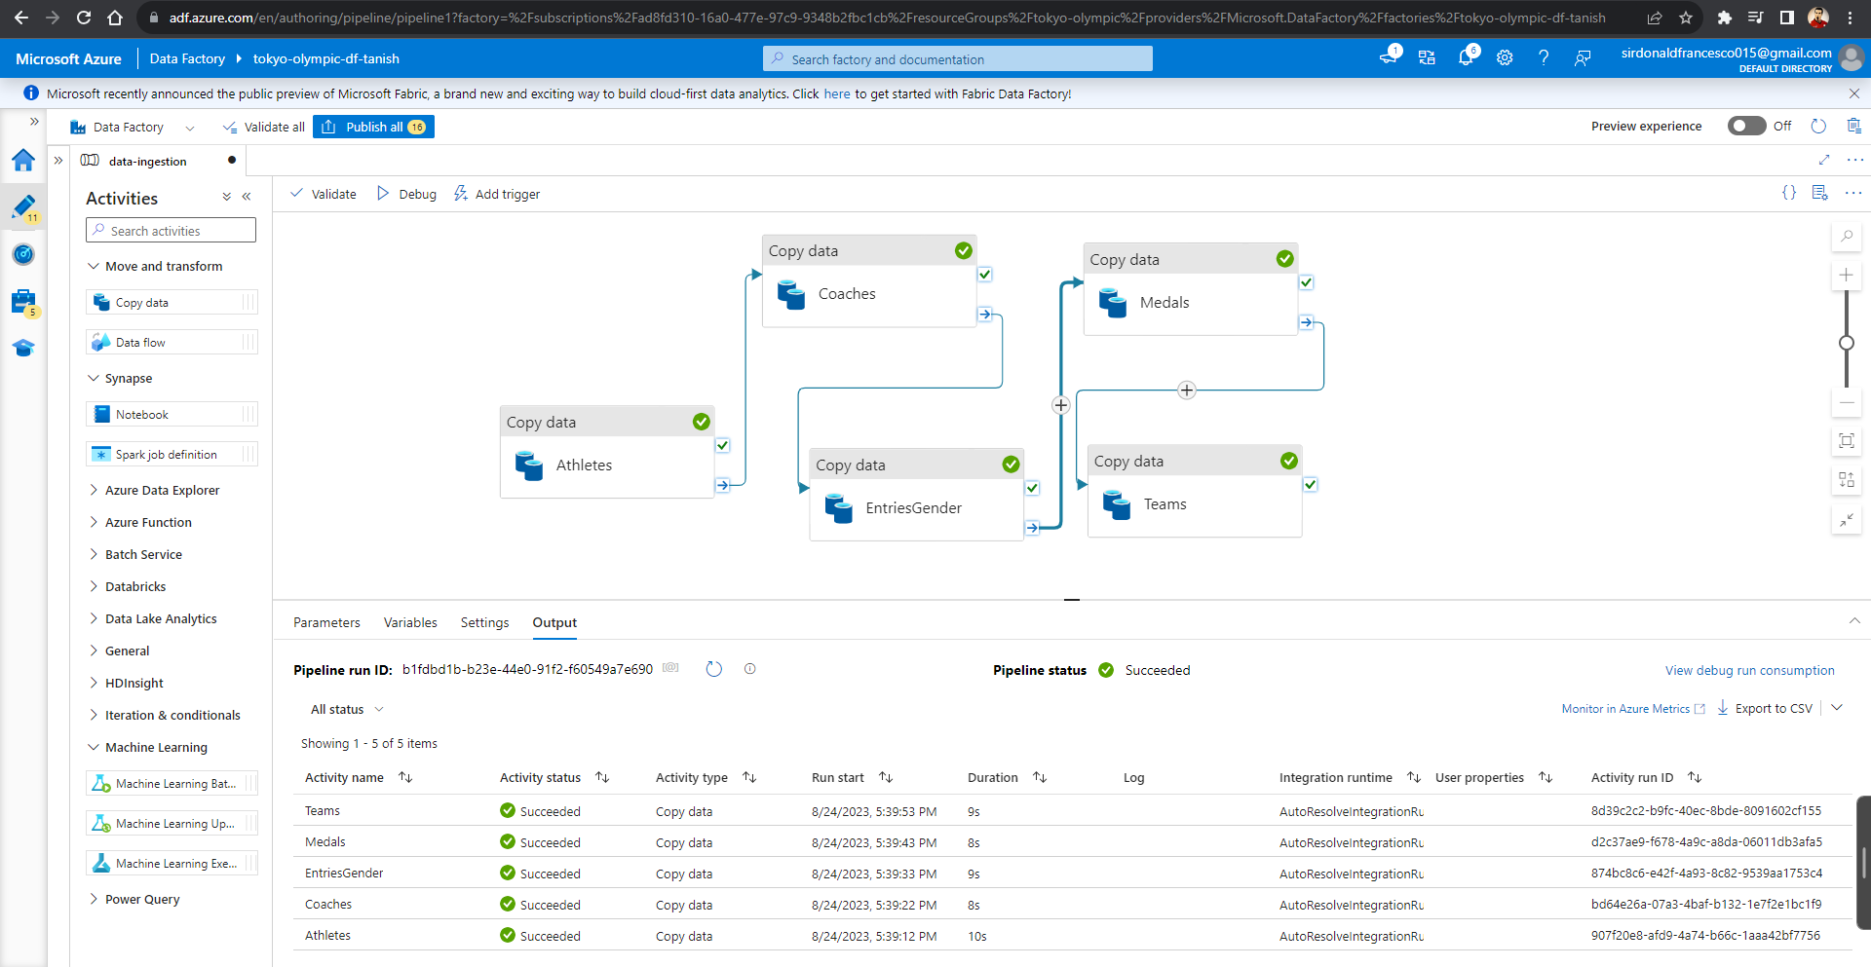Select the Copy data activity in list
The width and height of the screenshot is (1871, 967).
coord(171,302)
